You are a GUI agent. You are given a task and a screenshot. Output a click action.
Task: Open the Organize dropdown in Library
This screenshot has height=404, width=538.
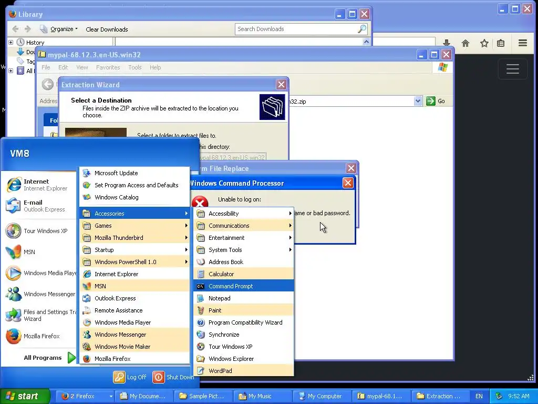(59, 29)
